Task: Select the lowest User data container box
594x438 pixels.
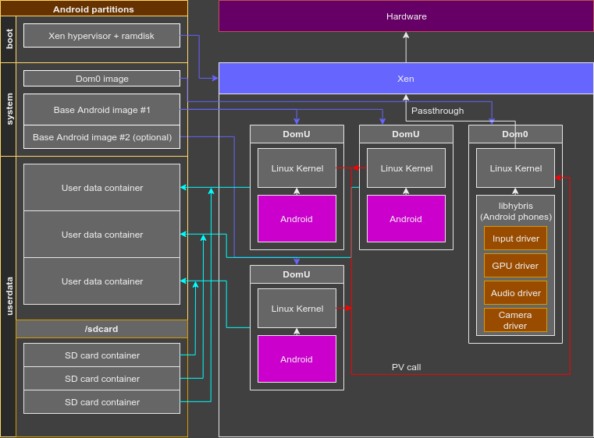Action: coord(101,281)
